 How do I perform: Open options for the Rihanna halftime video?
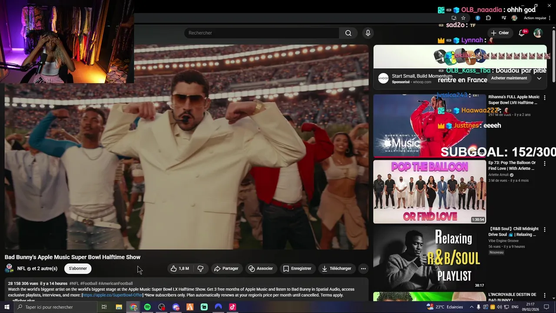click(544, 98)
